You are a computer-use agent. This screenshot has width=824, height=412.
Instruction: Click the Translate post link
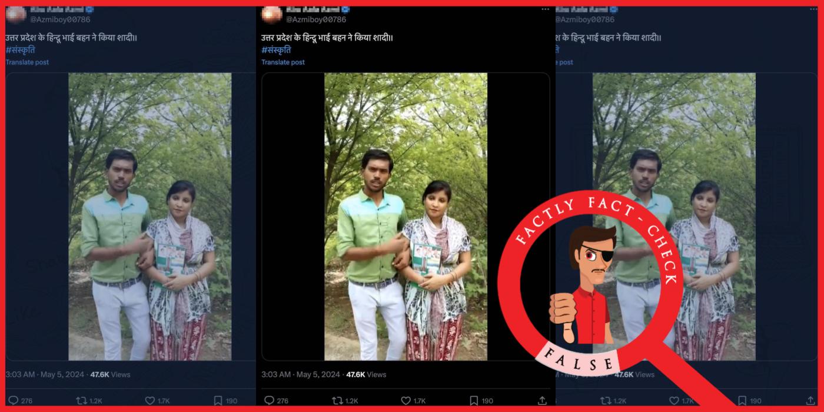pos(284,62)
